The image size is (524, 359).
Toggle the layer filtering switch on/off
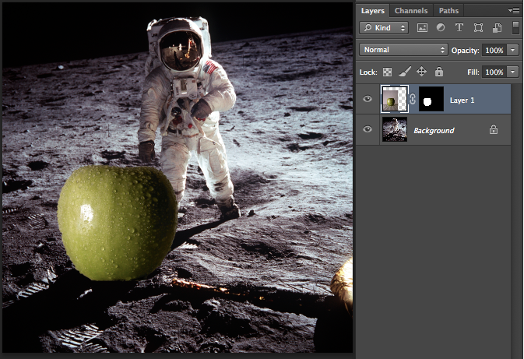pos(515,27)
